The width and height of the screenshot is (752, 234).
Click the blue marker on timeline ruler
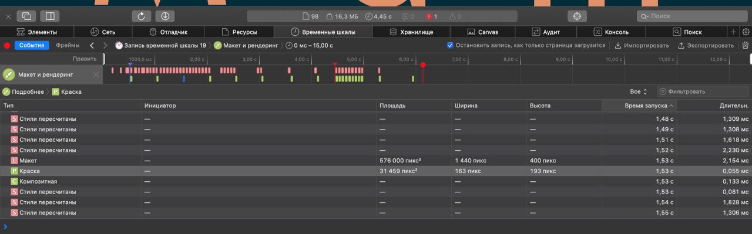coord(130,65)
